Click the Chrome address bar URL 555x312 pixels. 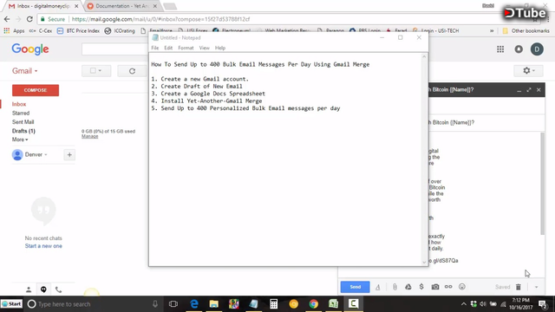[x=160, y=19]
